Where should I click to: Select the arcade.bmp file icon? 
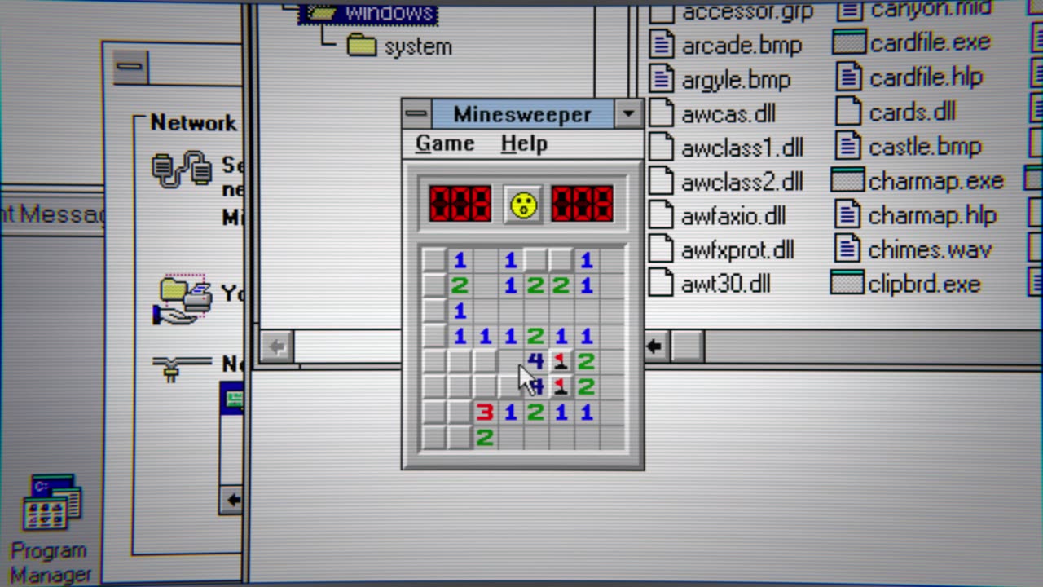tap(662, 45)
